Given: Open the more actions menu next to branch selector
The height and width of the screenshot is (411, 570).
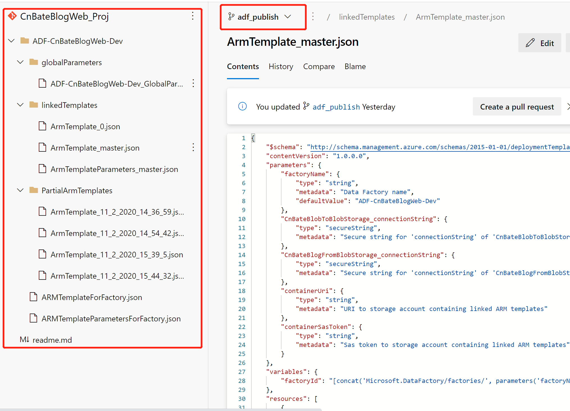Looking at the screenshot, I should tap(313, 17).
